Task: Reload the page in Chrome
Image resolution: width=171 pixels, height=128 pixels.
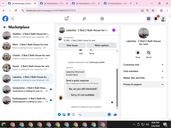Action: 16,11
